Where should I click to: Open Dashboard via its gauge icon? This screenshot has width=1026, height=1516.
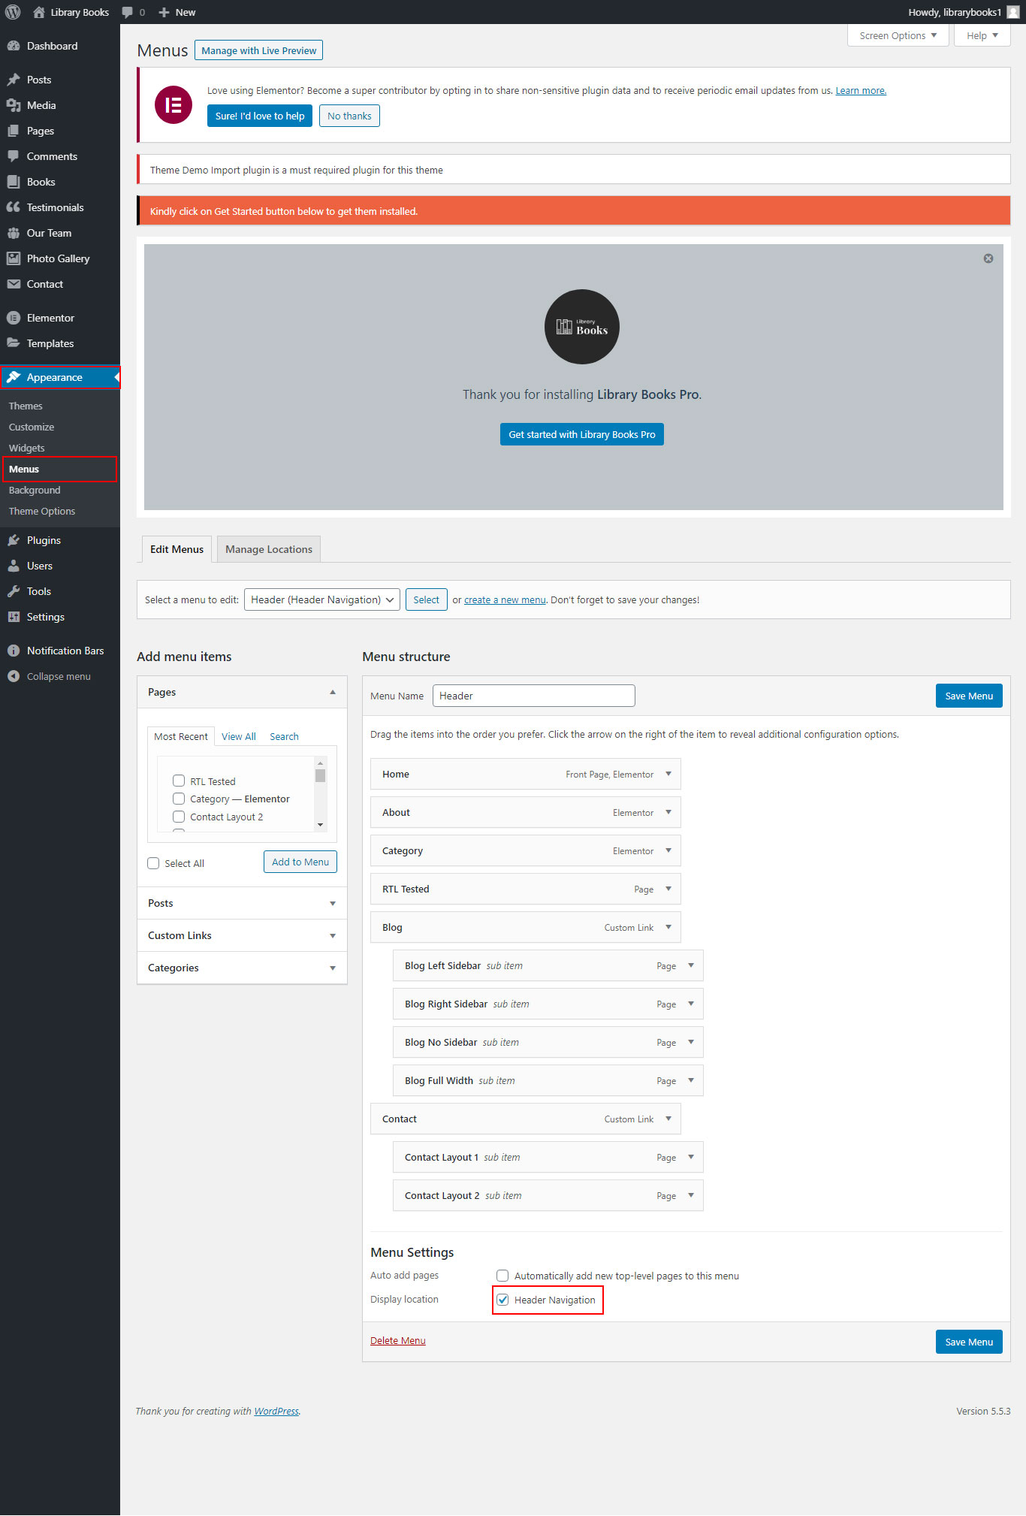[x=14, y=46]
